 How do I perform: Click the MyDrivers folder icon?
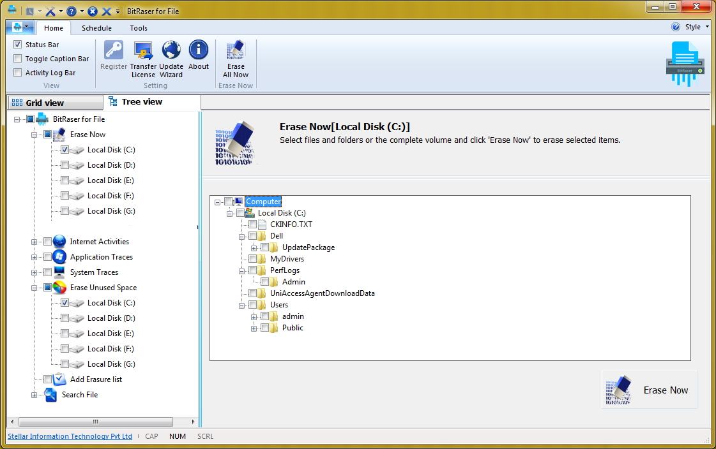[262, 259]
